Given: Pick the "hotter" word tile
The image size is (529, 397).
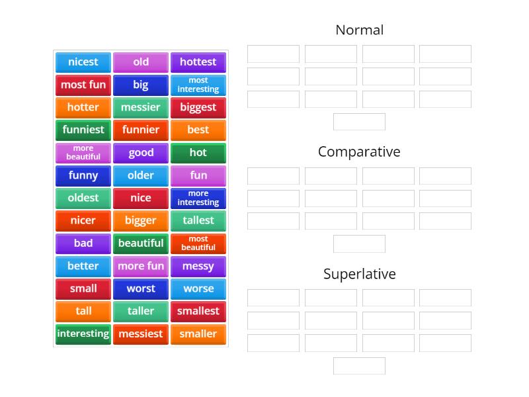Looking at the screenshot, I should tap(83, 107).
